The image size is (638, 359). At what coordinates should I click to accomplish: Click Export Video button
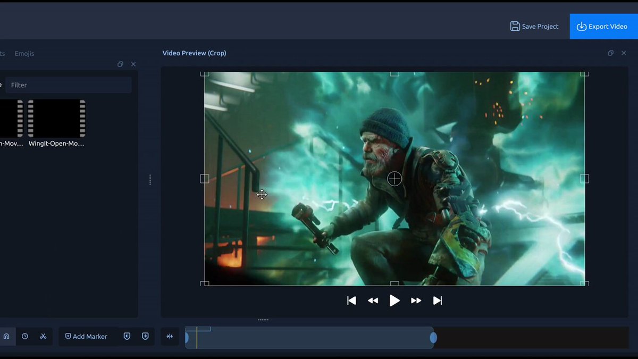[x=602, y=26]
